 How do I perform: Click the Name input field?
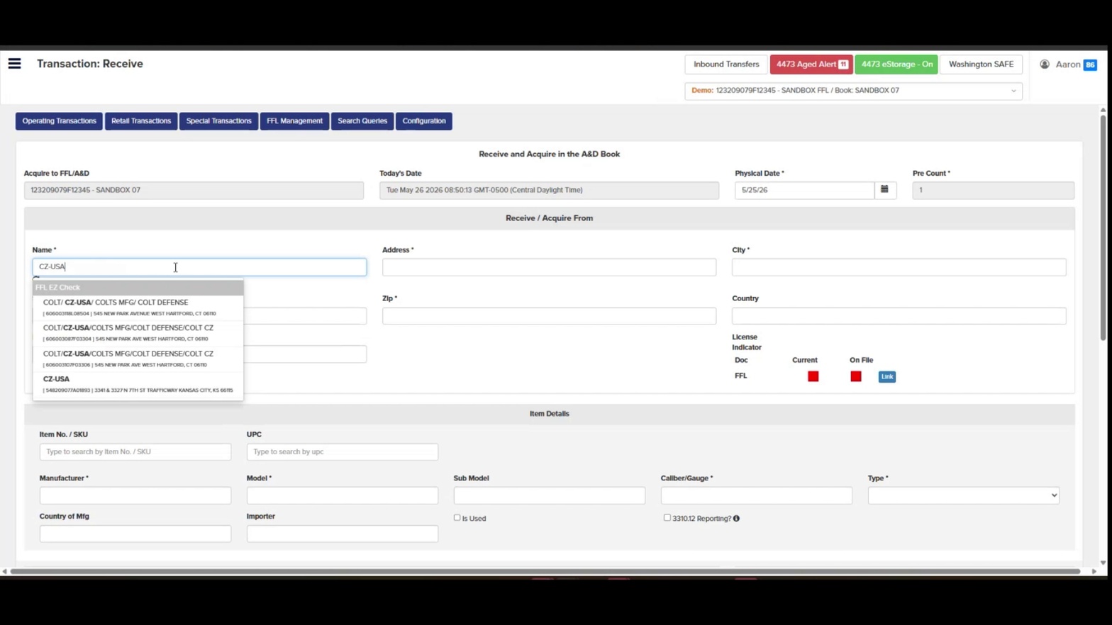pos(199,267)
